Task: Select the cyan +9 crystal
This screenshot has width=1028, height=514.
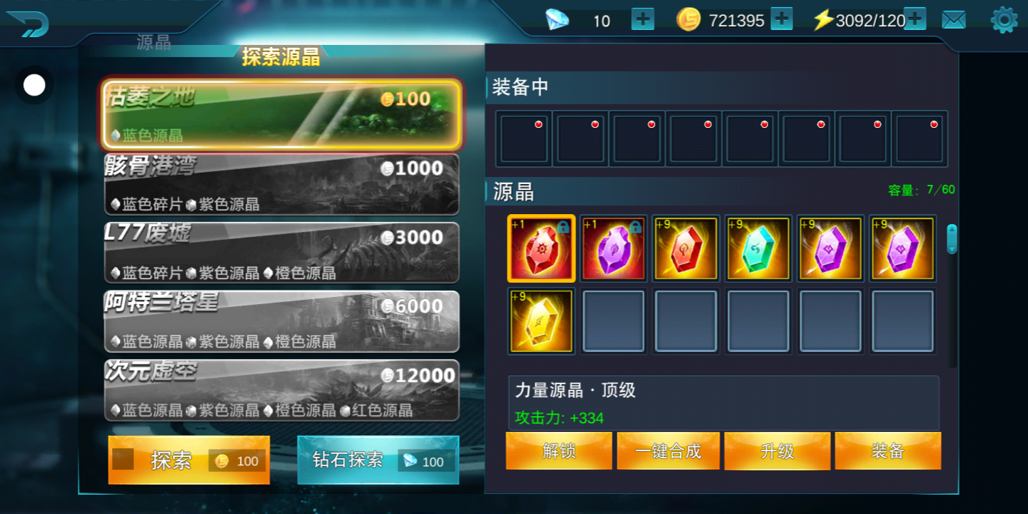Action: click(758, 248)
